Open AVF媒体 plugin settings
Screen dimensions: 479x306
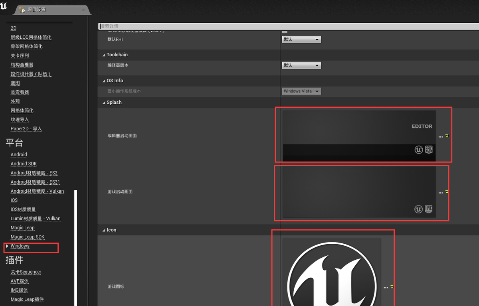tap(19, 281)
